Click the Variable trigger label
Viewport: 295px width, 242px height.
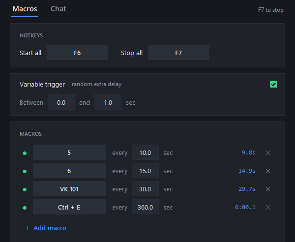42,84
